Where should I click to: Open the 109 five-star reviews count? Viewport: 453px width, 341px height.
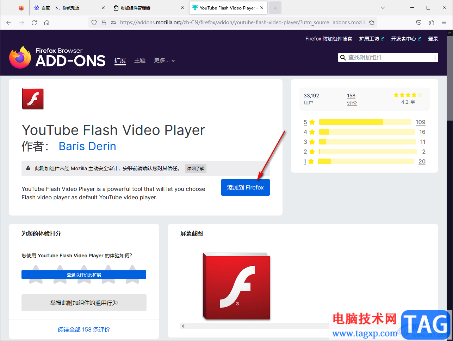coord(421,122)
